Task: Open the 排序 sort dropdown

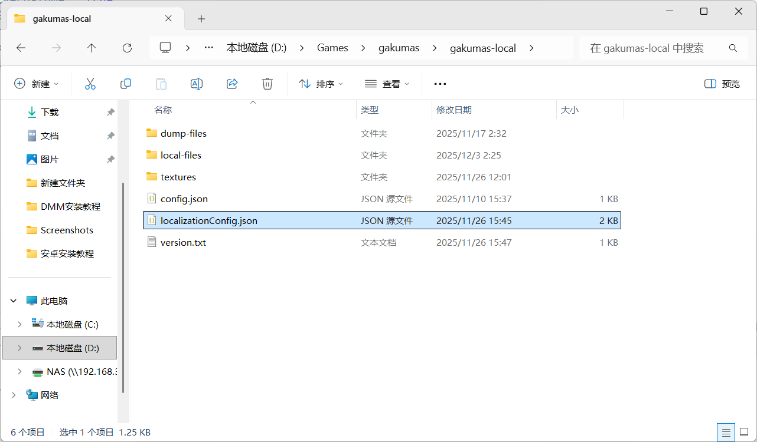Action: pos(321,84)
